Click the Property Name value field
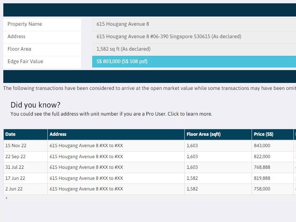The image size is (296, 222). (123, 24)
